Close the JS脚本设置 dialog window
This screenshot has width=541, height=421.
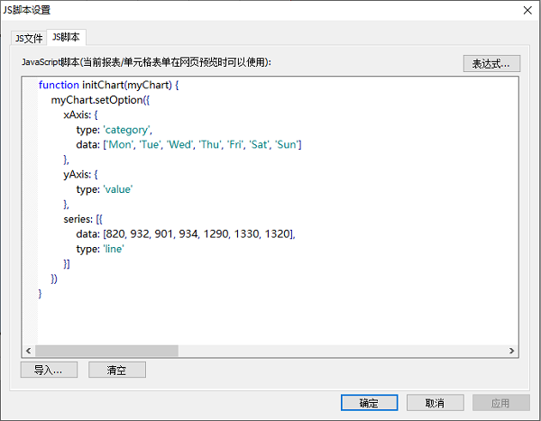click(526, 10)
